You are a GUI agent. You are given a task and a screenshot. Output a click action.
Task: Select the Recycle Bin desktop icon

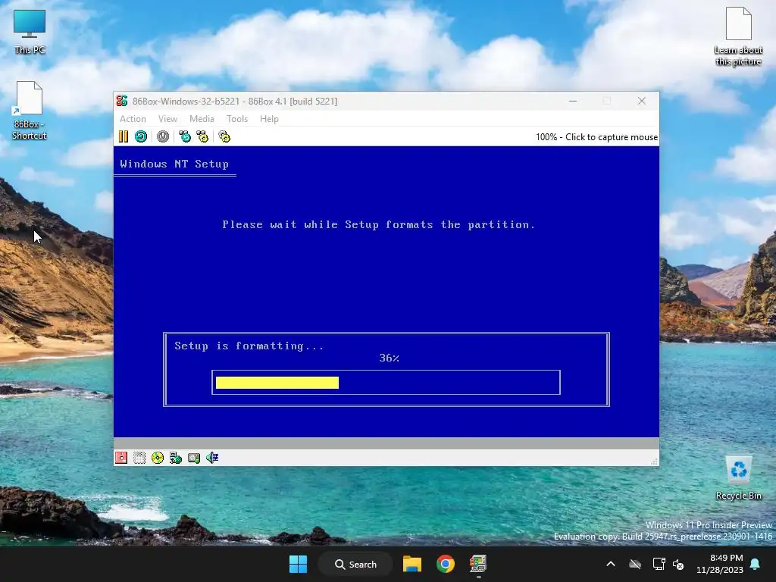[x=738, y=478]
